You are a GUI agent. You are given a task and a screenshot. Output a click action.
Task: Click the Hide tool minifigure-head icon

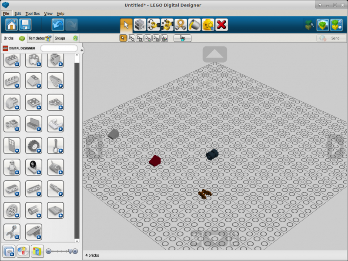pos(208,24)
